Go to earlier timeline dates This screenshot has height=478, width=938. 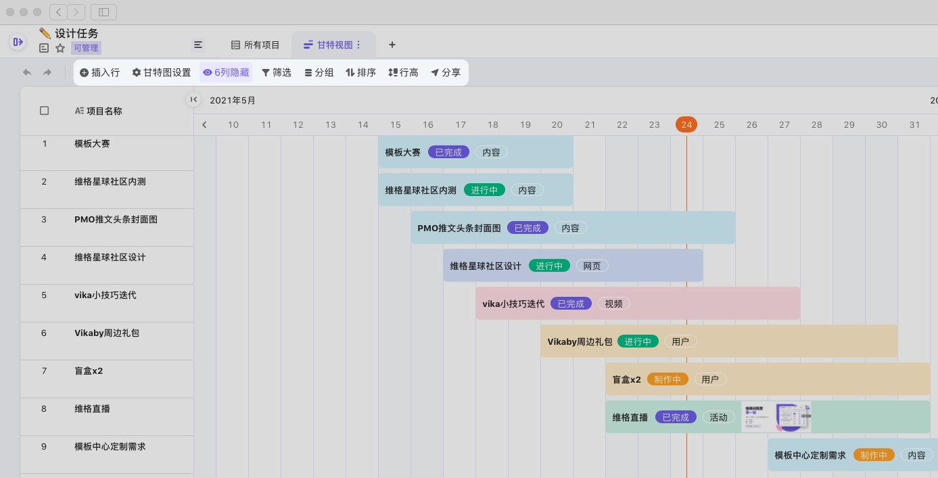(x=204, y=124)
